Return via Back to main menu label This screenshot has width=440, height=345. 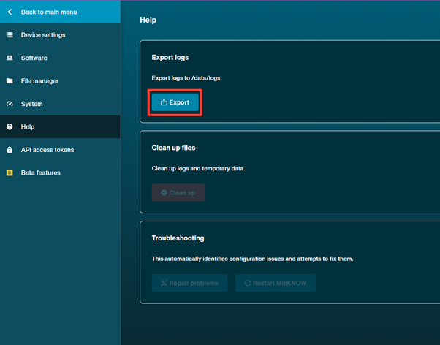point(48,12)
